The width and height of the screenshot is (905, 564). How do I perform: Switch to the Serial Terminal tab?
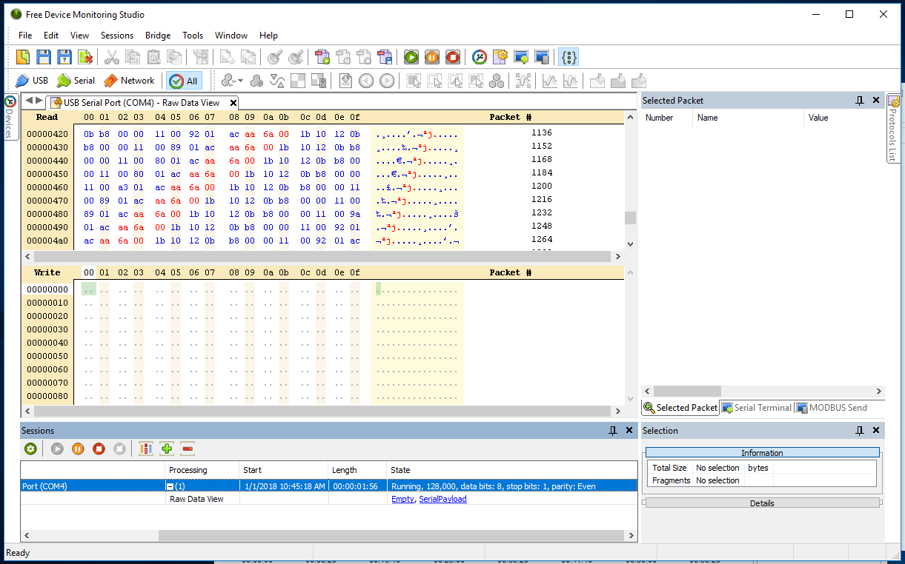click(757, 408)
